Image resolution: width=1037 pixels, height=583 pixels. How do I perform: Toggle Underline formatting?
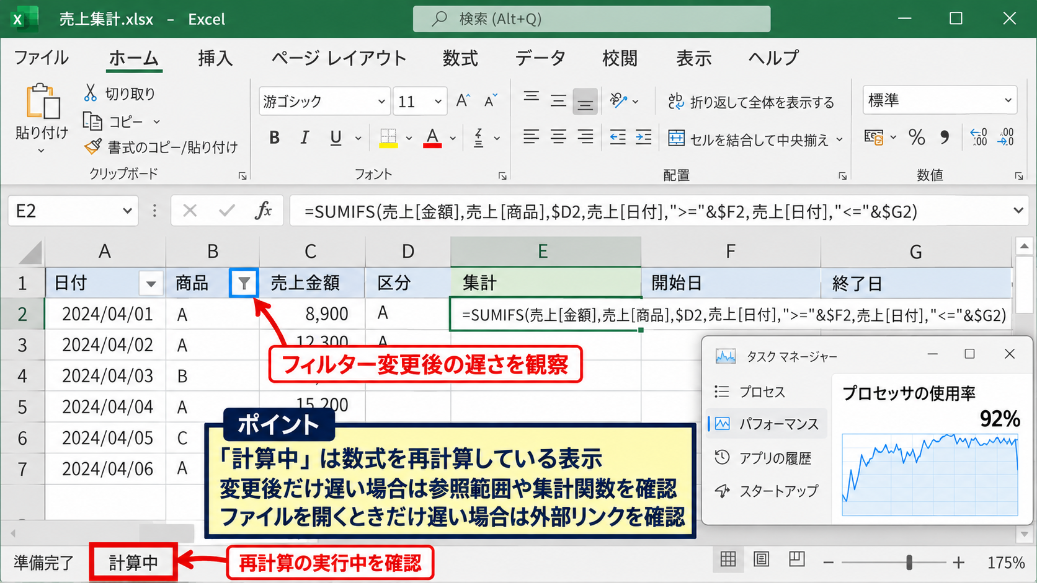tap(336, 138)
